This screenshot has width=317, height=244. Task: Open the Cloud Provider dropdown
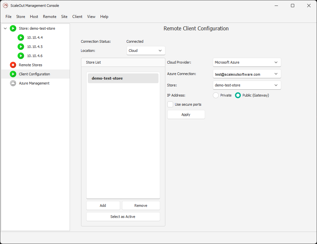247,62
